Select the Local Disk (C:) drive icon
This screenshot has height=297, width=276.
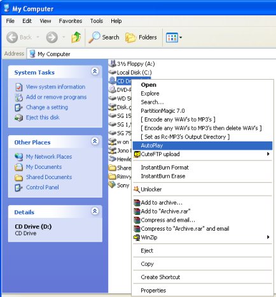112,73
